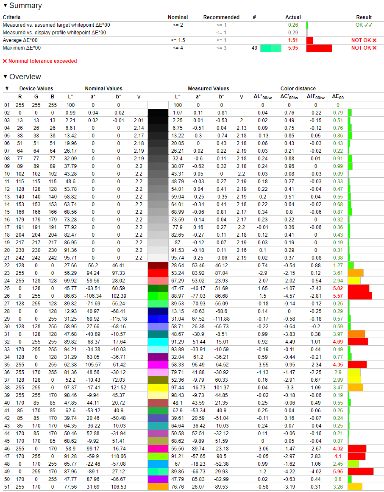Click the teal swatch in row 31
The width and height of the screenshot is (384, 492).
click(x=158, y=334)
